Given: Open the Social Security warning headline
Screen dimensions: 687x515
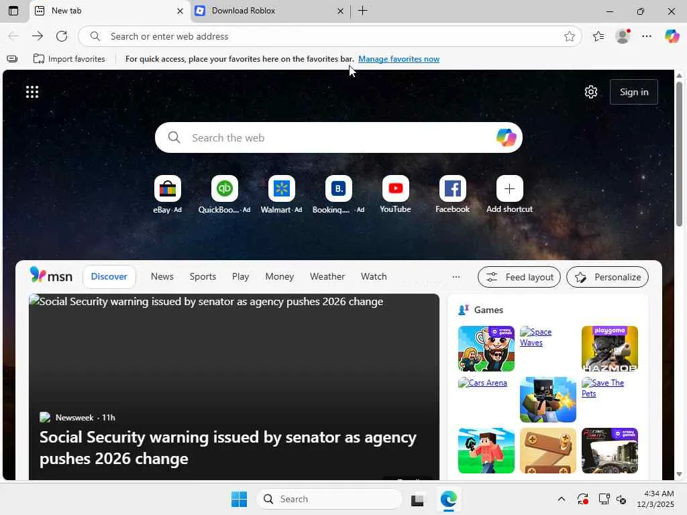Looking at the screenshot, I should [x=228, y=448].
